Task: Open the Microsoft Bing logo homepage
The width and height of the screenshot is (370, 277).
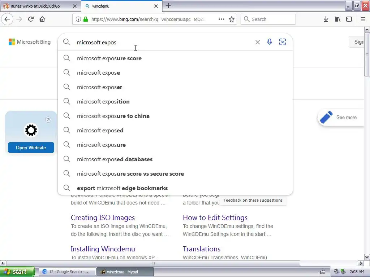Action: 30,42
